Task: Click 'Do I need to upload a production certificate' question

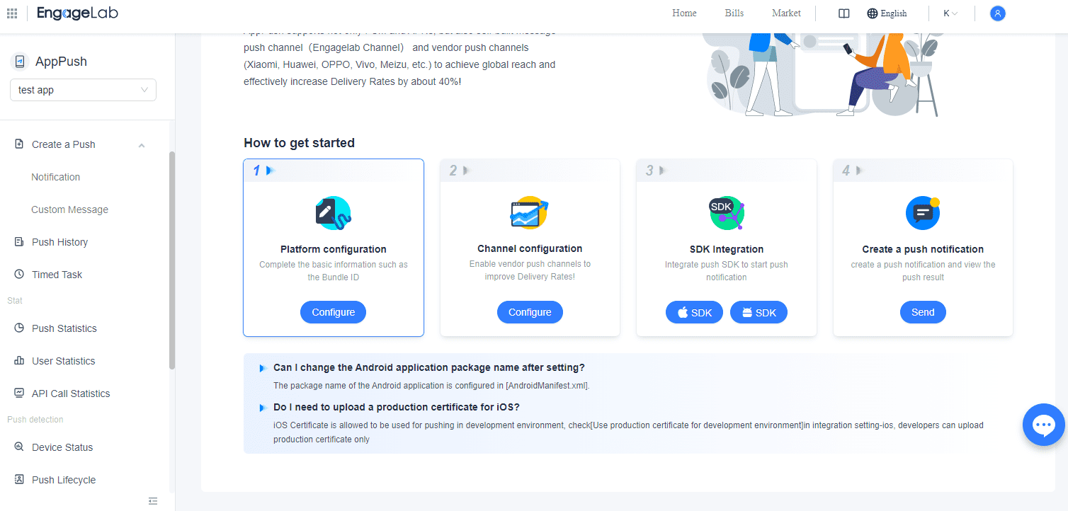Action: point(397,407)
